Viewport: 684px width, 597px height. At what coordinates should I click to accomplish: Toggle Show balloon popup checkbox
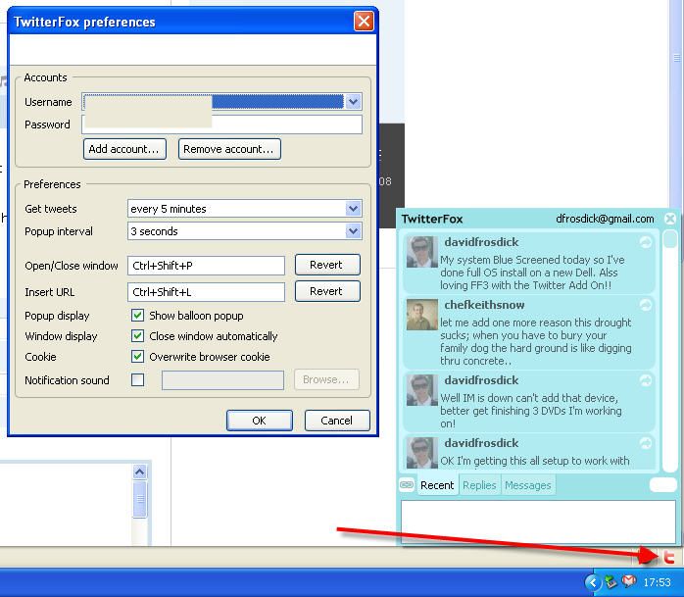tap(138, 316)
